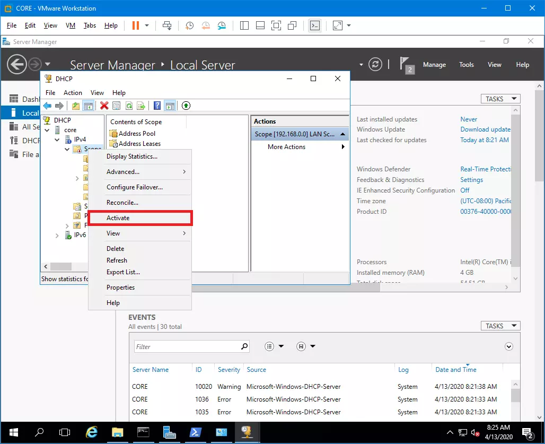Refresh Server Manager with the circular arrows icon

point(375,64)
